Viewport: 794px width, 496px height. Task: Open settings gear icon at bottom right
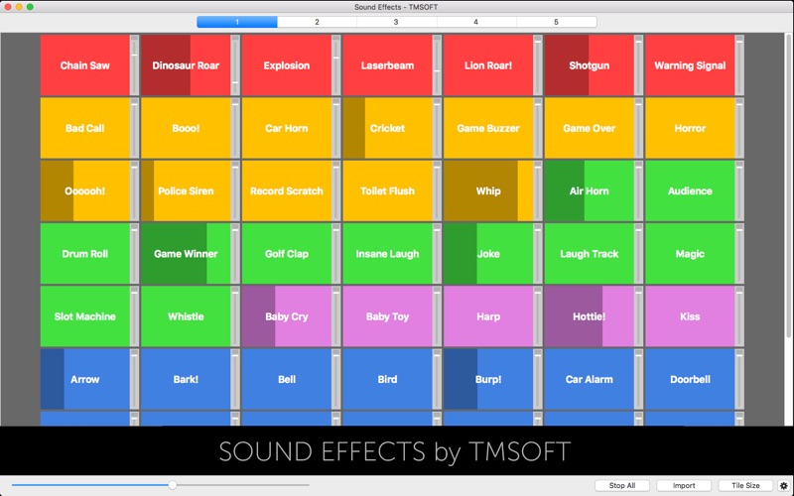(783, 485)
